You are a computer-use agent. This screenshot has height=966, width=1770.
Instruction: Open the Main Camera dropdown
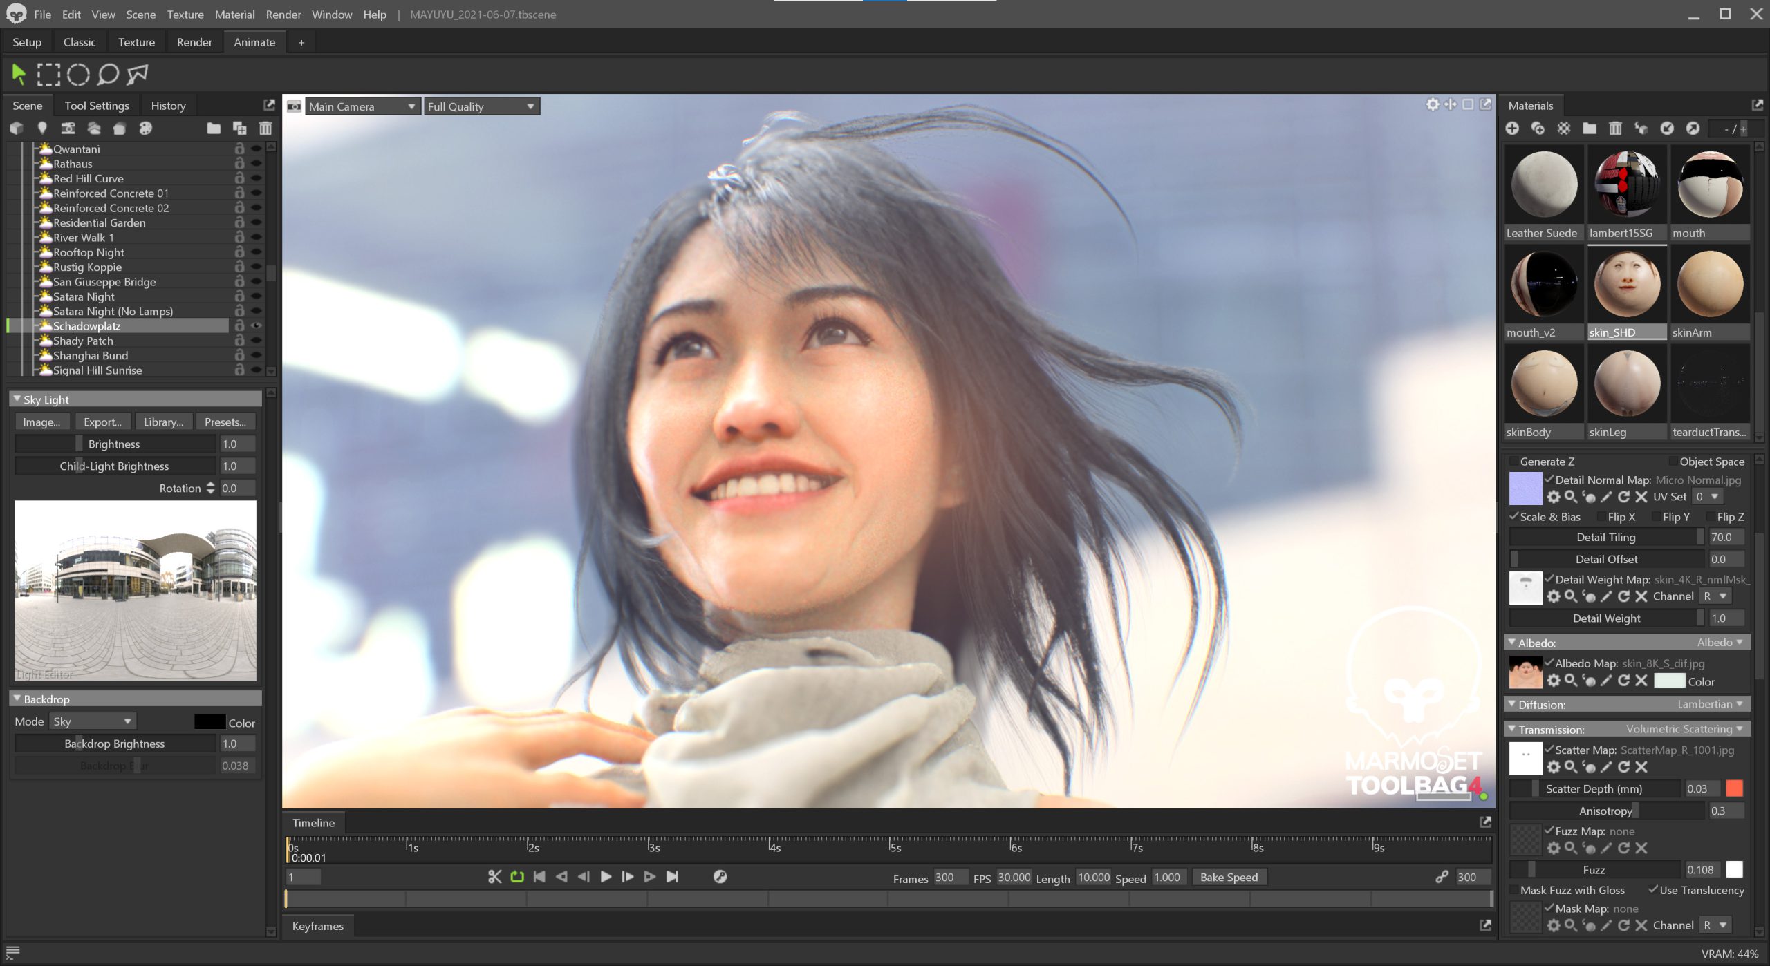pyautogui.click(x=362, y=106)
